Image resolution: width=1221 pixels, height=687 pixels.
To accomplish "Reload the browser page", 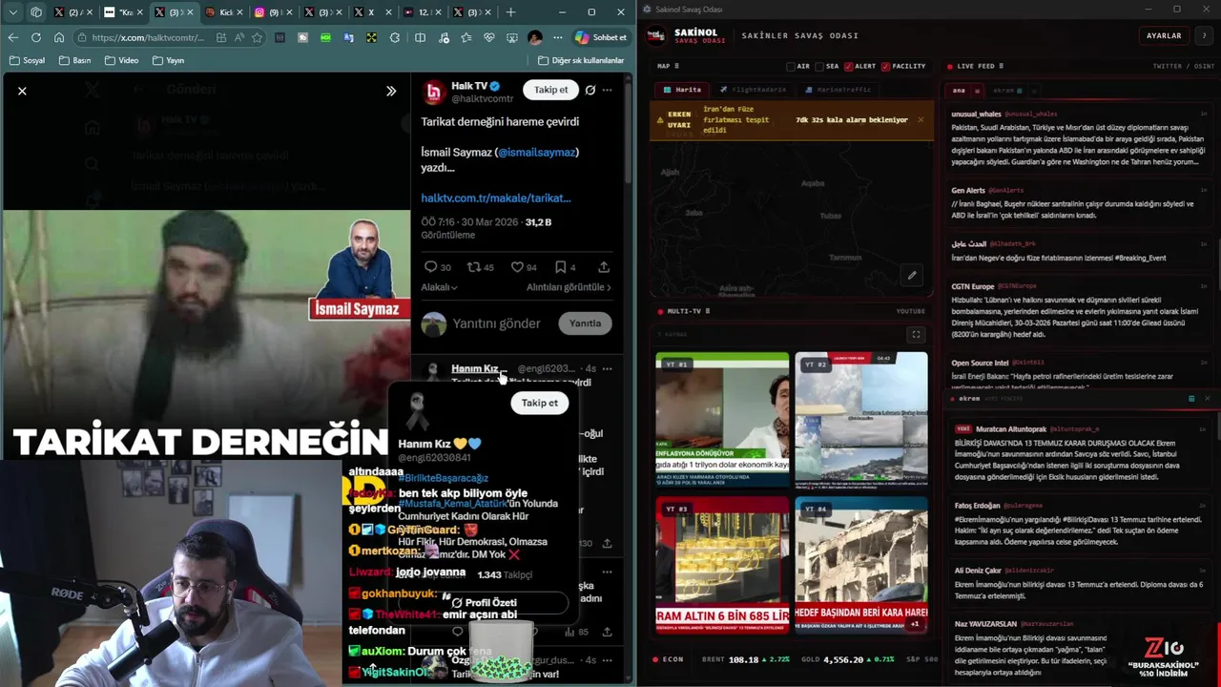I will (36, 37).
